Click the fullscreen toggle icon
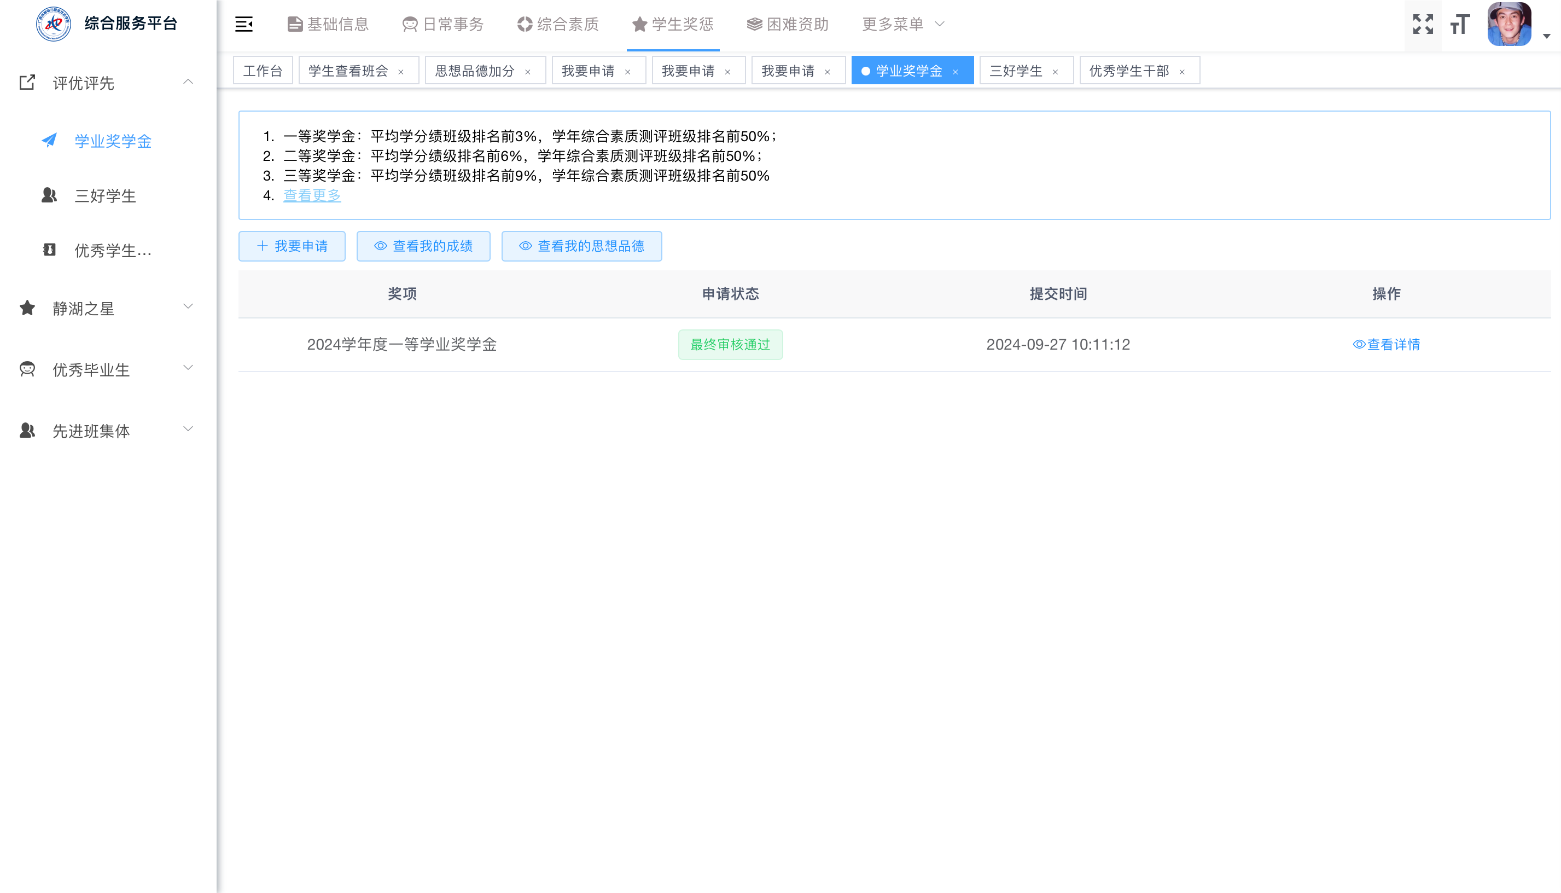 pos(1423,25)
